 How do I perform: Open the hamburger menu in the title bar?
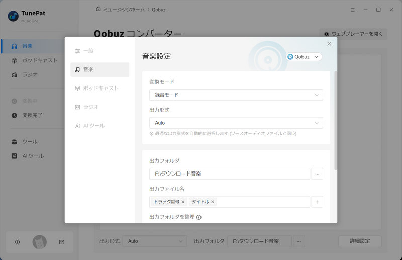point(353,10)
